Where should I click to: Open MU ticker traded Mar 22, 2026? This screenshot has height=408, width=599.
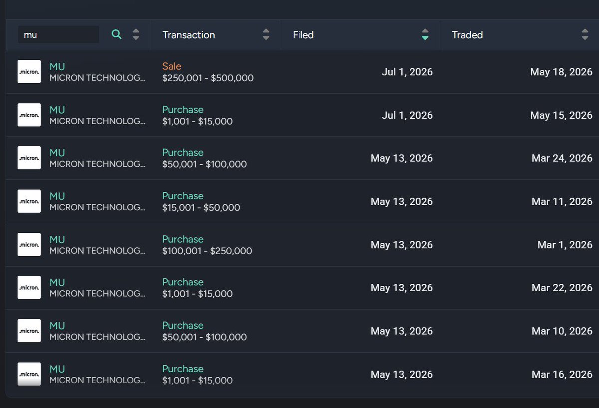point(57,282)
